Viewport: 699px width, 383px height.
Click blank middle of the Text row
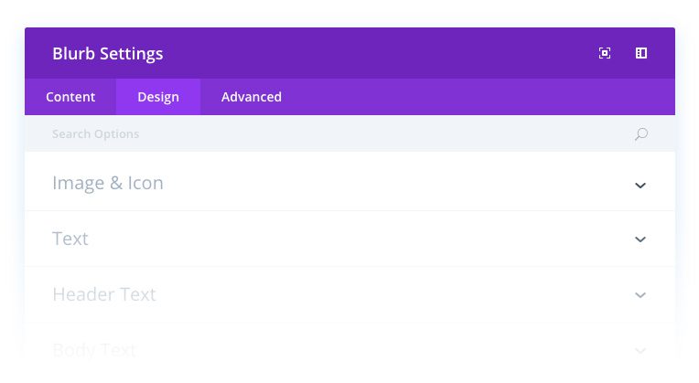tap(366, 239)
